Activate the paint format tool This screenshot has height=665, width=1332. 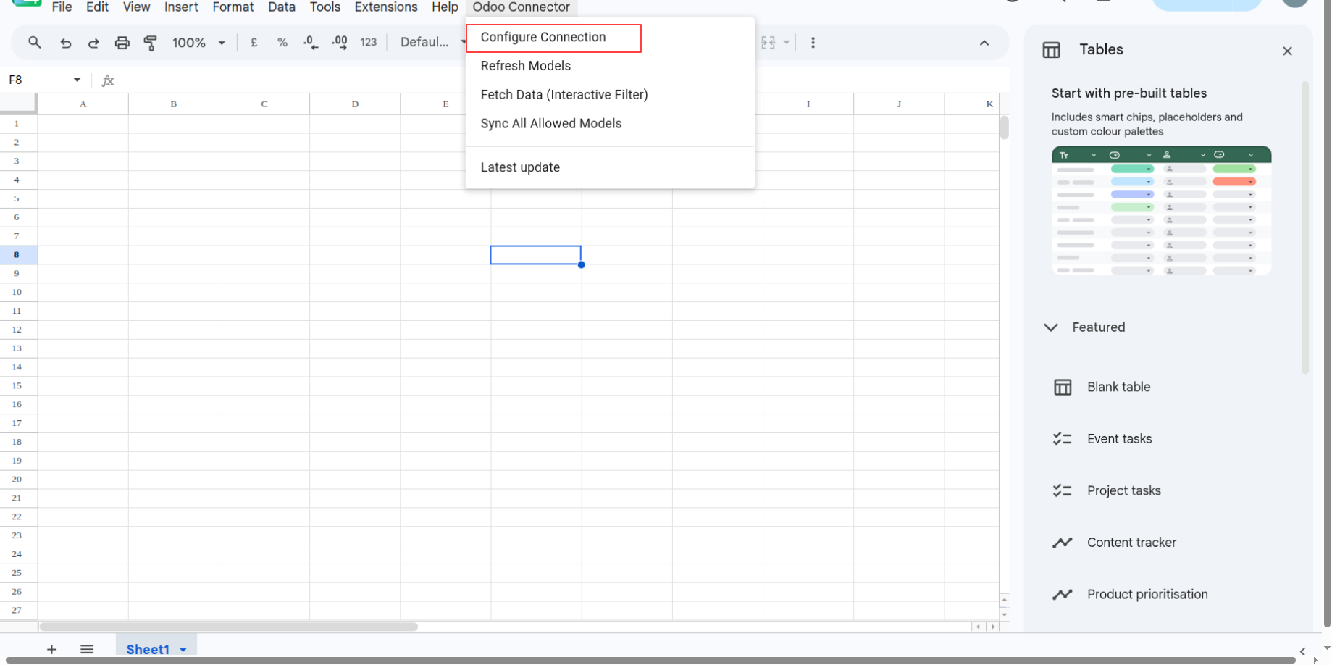150,43
